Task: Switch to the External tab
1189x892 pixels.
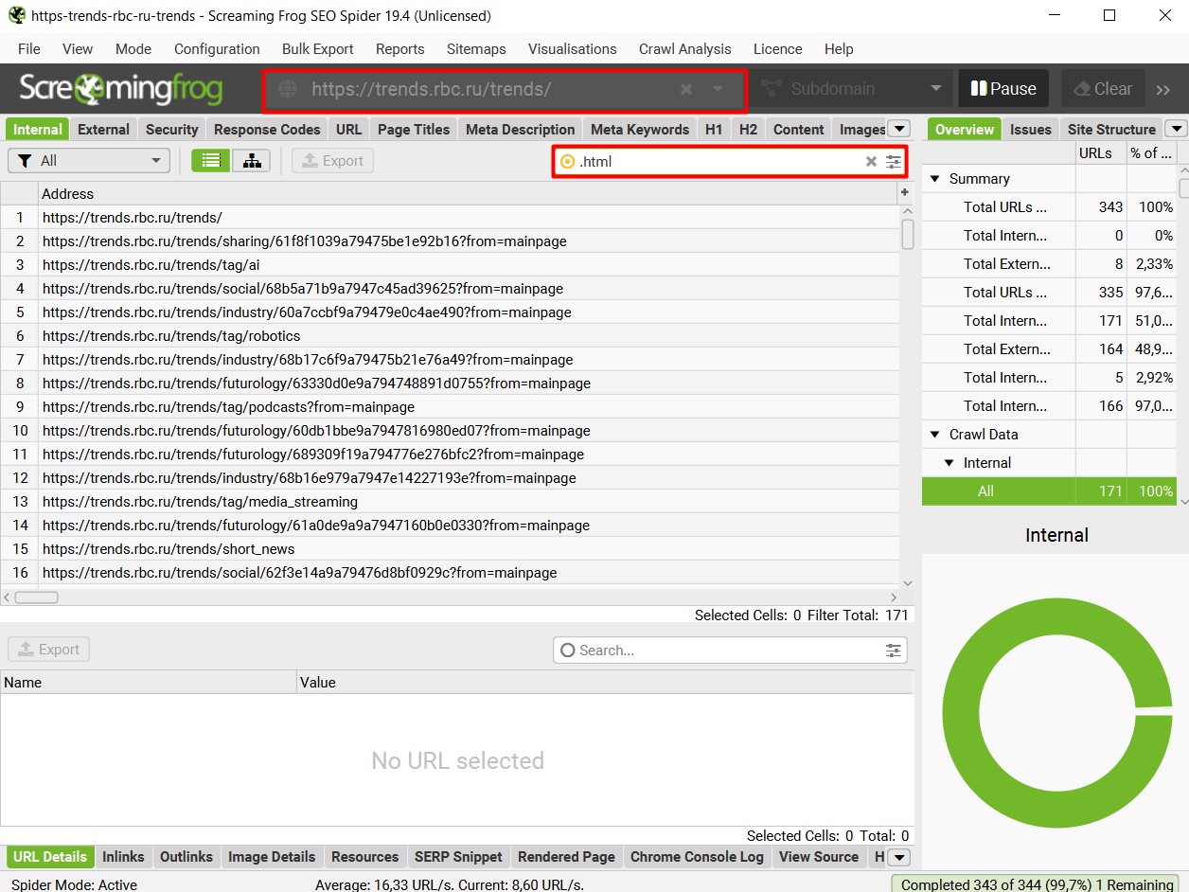Action: [x=103, y=129]
